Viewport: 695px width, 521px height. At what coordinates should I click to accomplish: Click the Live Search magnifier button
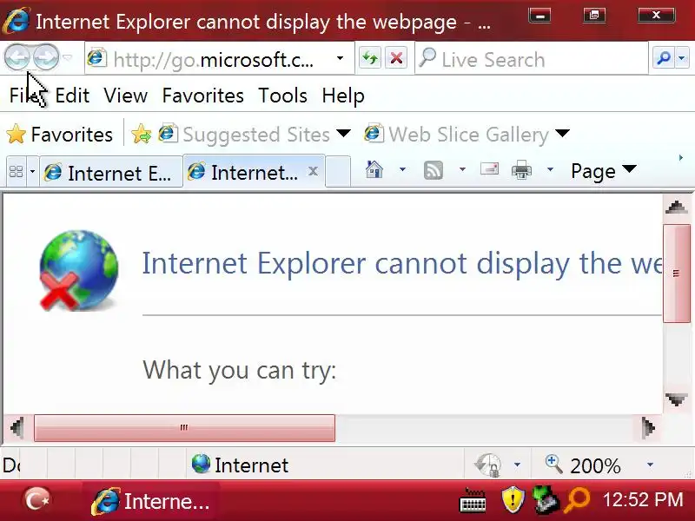tap(664, 57)
